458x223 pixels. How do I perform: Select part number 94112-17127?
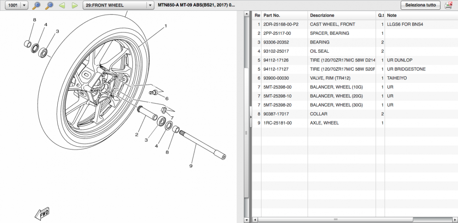point(276,69)
